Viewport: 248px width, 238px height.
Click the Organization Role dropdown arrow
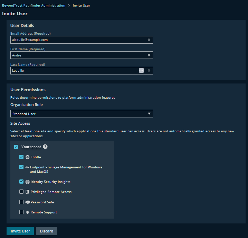click(x=149, y=114)
